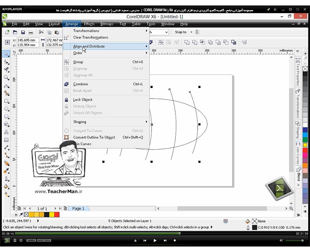Open the Bitmaps menu
The width and height of the screenshot is (310, 252).
point(107,24)
